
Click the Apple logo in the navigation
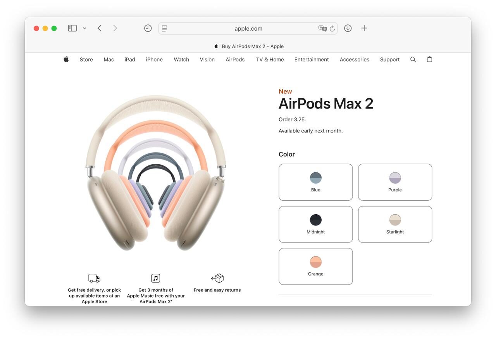click(x=66, y=59)
